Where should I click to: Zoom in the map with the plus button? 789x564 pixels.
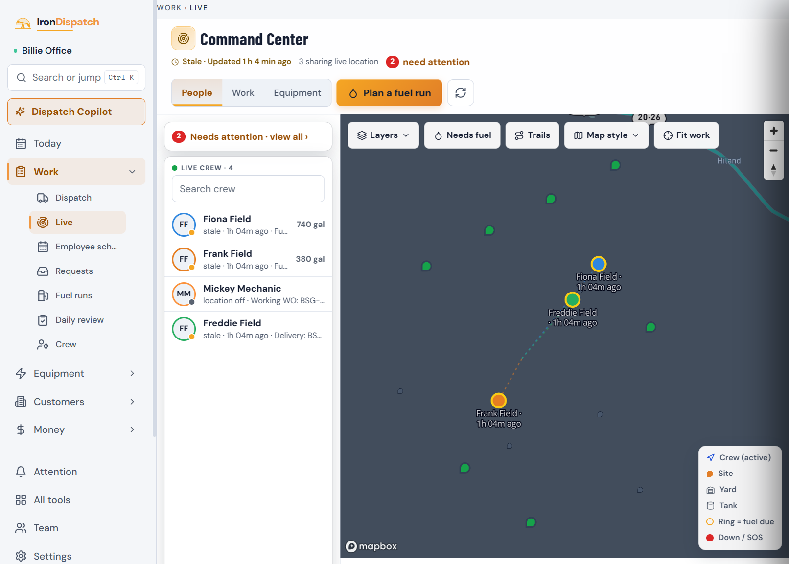click(773, 131)
